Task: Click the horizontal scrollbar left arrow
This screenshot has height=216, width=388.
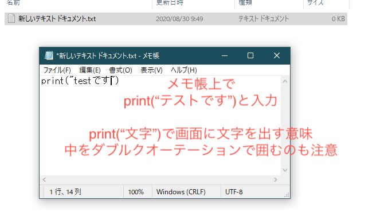Action: click(44, 179)
